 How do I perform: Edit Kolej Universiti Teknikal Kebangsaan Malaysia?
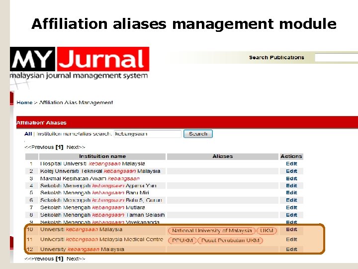coord(291,171)
